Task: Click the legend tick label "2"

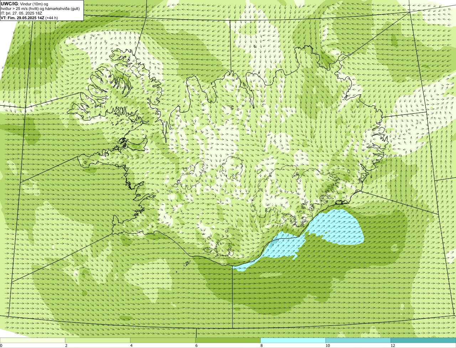Action: point(66,346)
